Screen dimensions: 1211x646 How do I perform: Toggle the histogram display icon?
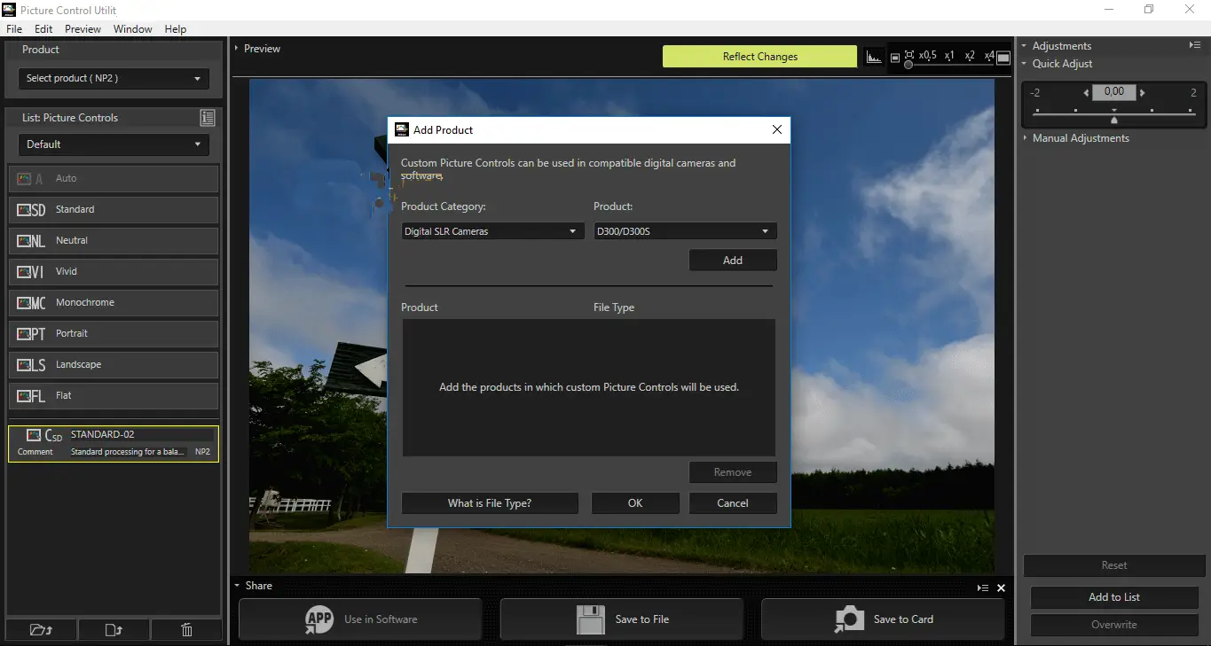click(874, 57)
